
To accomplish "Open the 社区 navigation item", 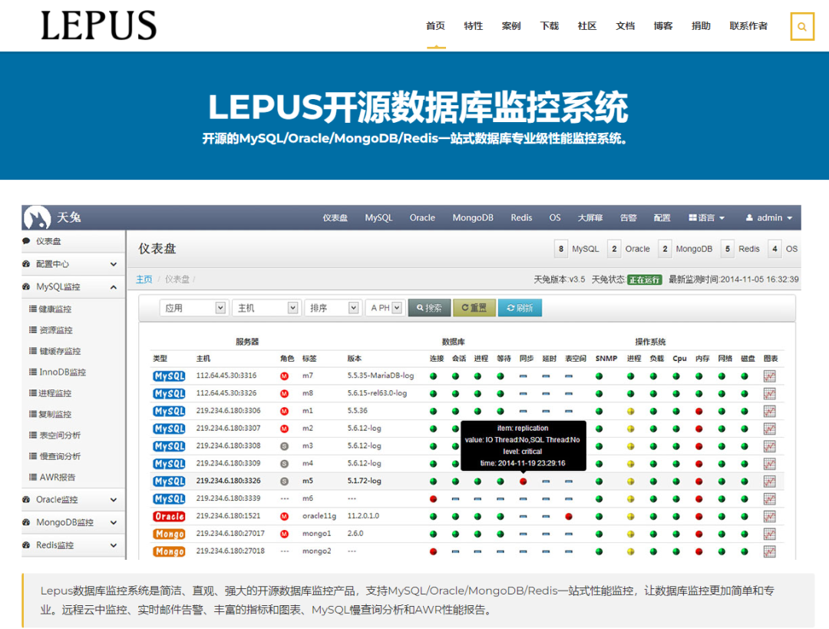I will [x=587, y=26].
